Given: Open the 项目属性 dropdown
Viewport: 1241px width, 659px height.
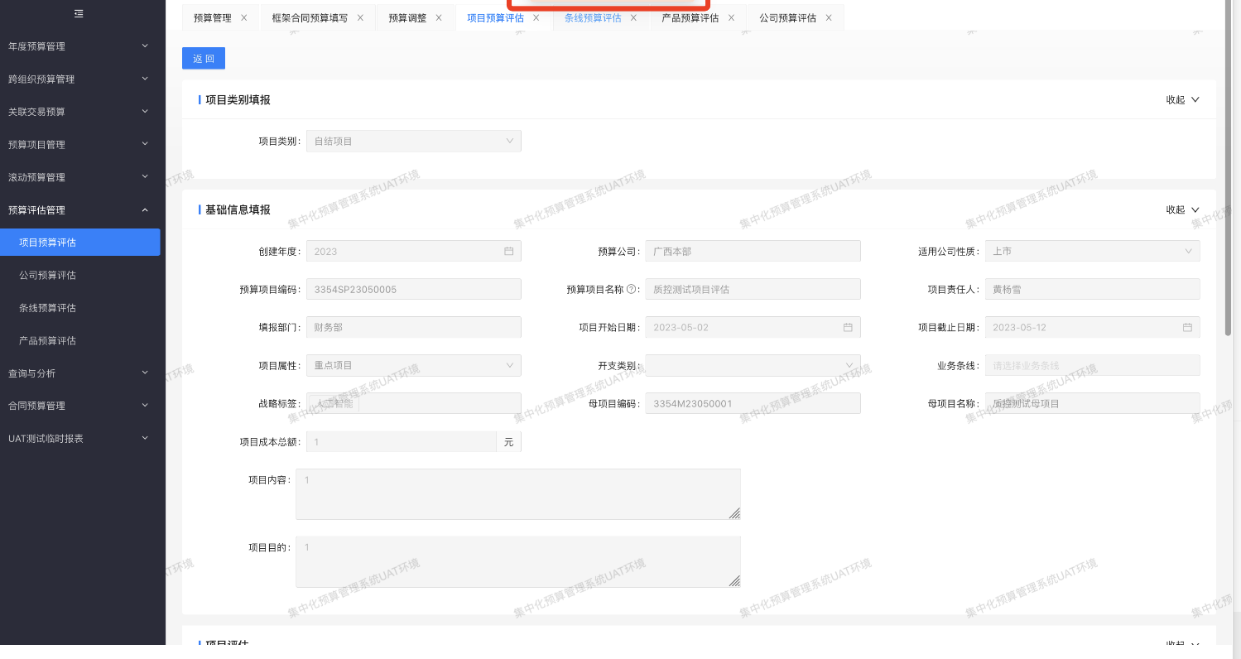Looking at the screenshot, I should click(x=414, y=365).
